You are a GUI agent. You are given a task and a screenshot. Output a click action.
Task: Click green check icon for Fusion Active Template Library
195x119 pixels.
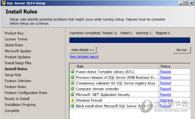(x=72, y=71)
